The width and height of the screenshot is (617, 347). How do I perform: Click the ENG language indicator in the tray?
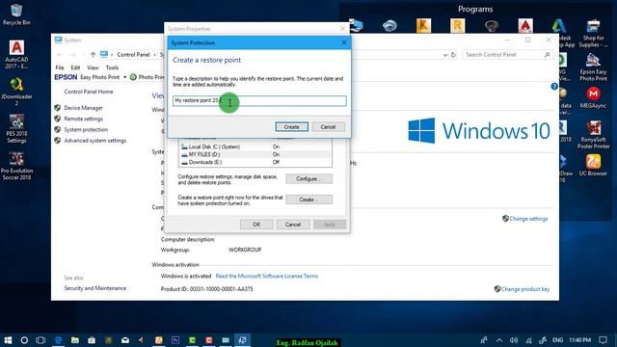click(x=557, y=340)
